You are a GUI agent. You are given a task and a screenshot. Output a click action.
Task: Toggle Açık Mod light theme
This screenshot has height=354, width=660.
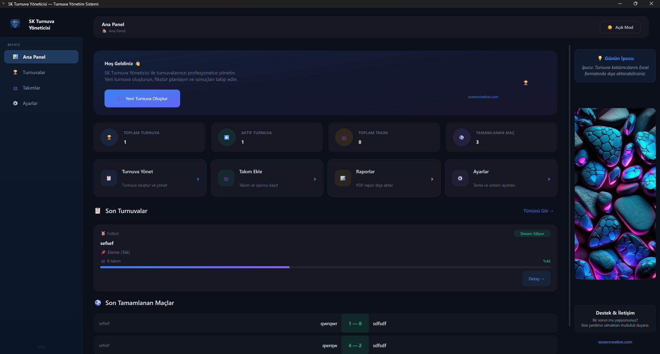pyautogui.click(x=620, y=27)
